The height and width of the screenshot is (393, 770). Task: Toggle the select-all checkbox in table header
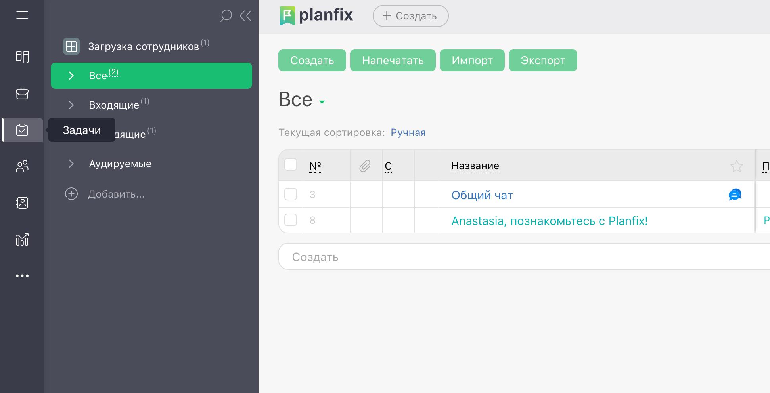(x=291, y=164)
